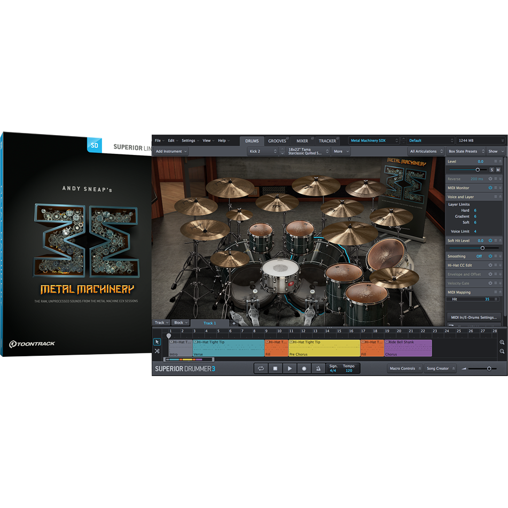Toggle the metronome icon
This screenshot has height=508, width=508.
[x=318, y=369]
